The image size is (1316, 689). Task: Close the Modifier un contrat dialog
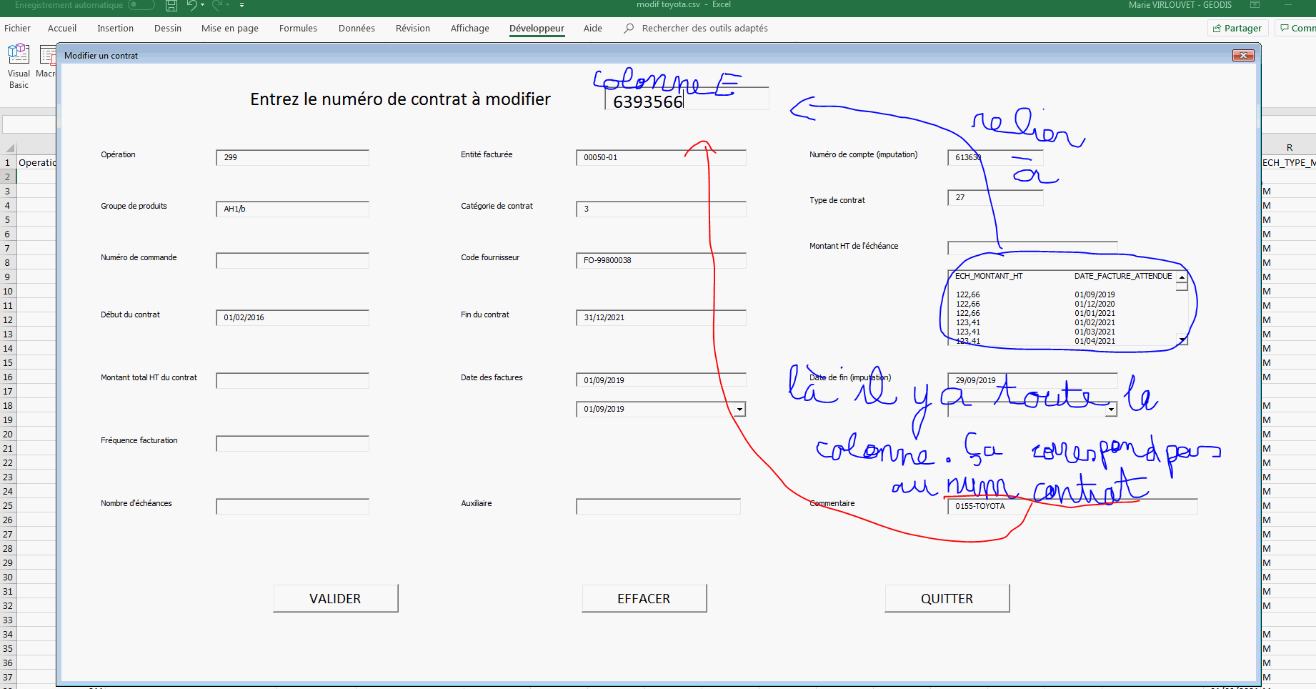click(1243, 56)
